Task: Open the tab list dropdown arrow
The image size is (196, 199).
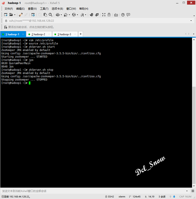Action: 194,34
